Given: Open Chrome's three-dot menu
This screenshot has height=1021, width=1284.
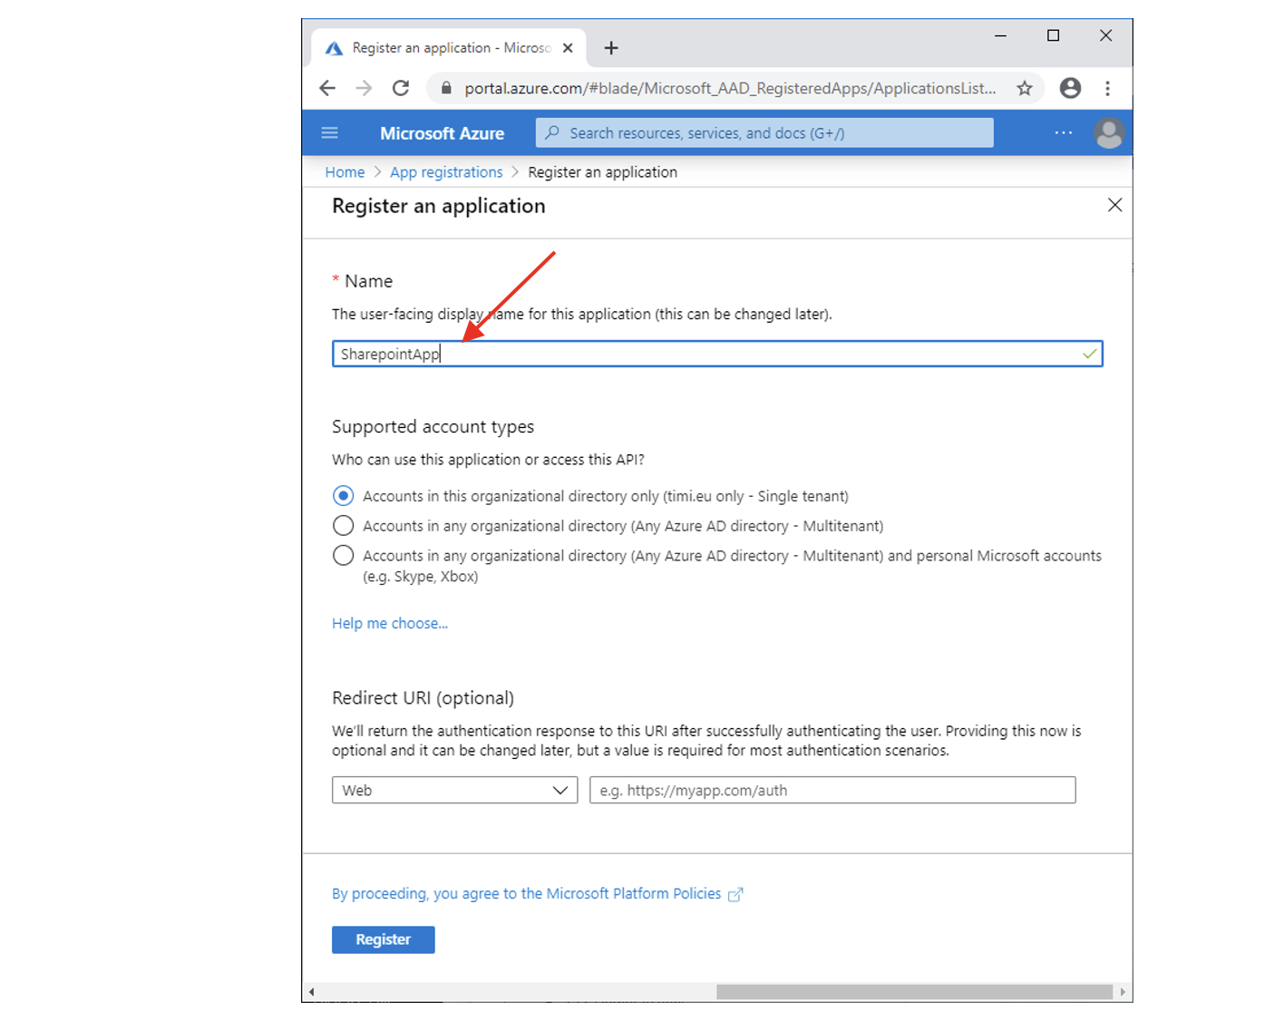Looking at the screenshot, I should pos(1107,88).
